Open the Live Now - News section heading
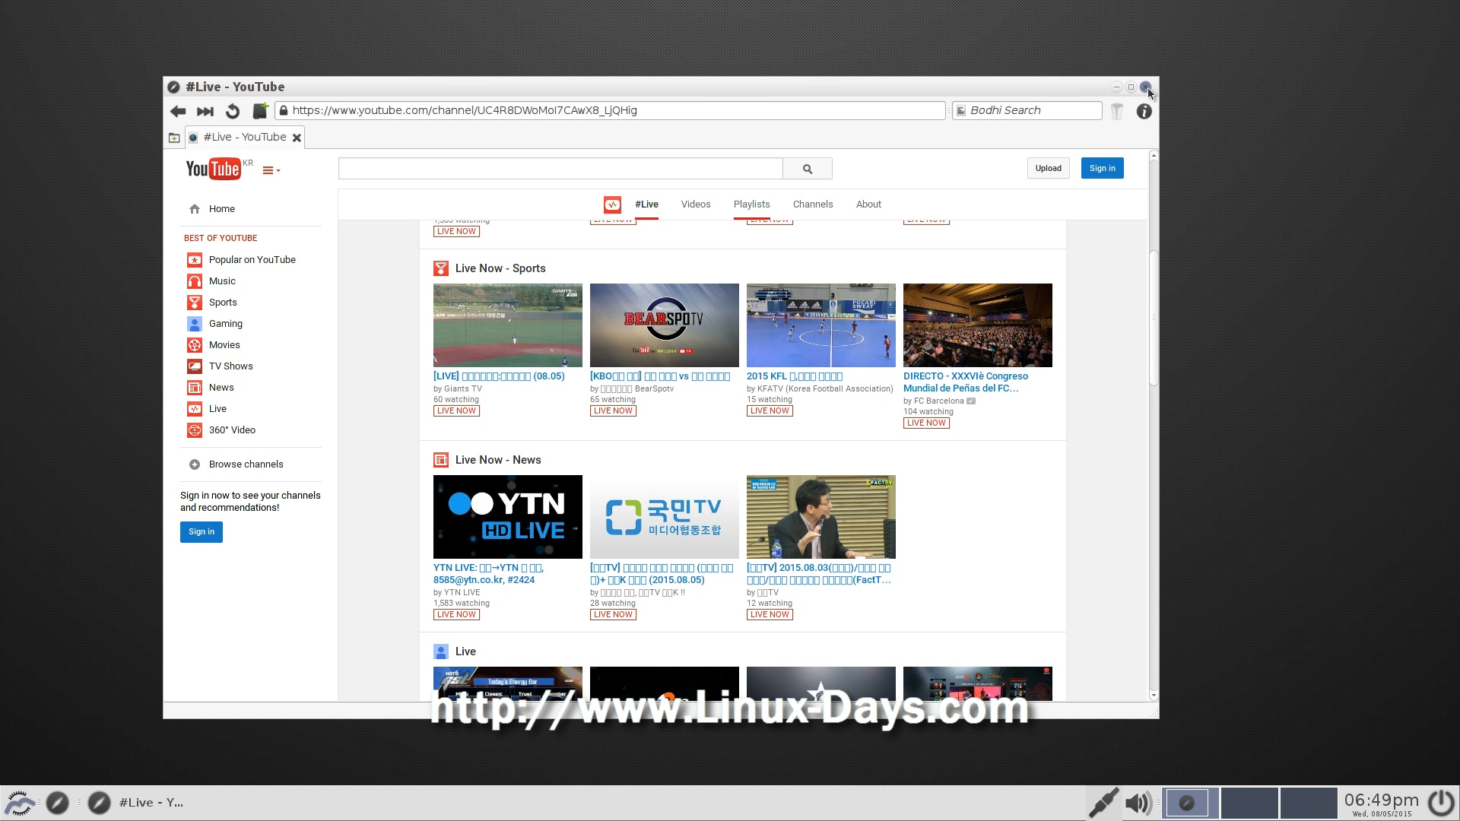This screenshot has height=821, width=1460. 498,460
